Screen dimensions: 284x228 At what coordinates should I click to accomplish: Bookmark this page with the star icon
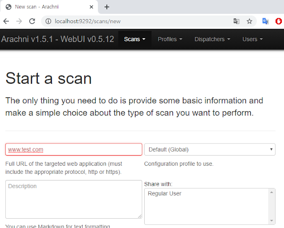[x=249, y=21]
